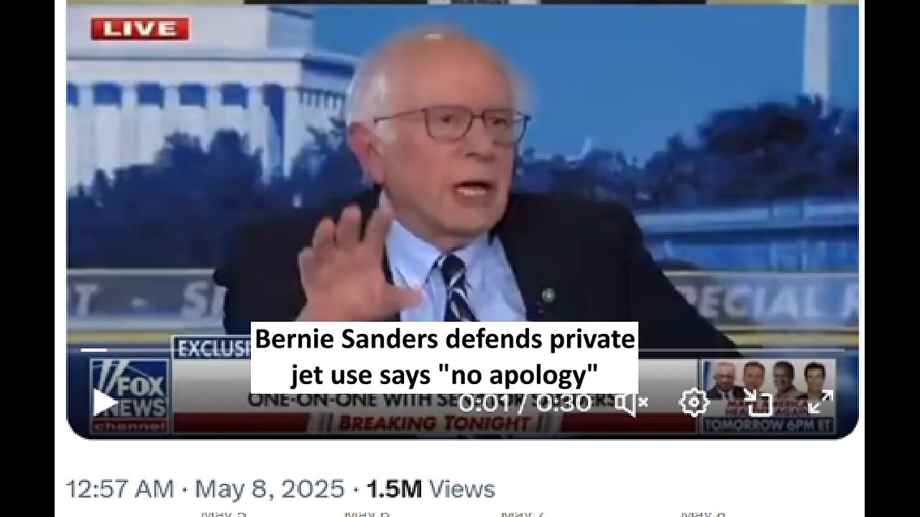The image size is (920, 517).
Task: Open the 12:57 AM · May 8, 2025 timestamp
Action: [205, 490]
